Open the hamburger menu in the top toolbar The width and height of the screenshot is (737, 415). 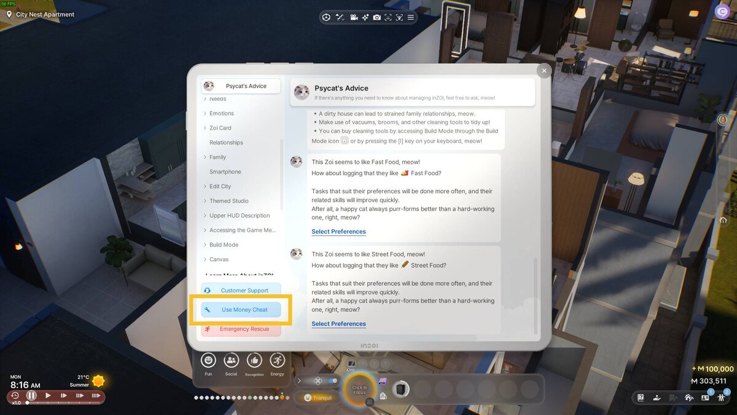pos(411,17)
